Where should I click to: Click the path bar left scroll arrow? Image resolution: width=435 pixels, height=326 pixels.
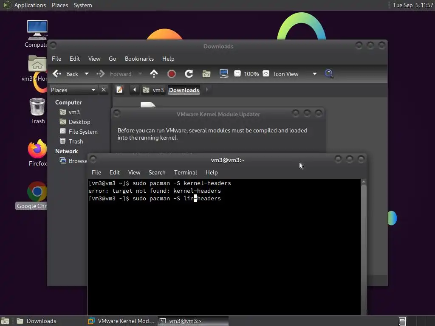[x=135, y=90]
